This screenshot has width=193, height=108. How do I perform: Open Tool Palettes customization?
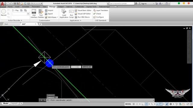click(x=41, y=13)
